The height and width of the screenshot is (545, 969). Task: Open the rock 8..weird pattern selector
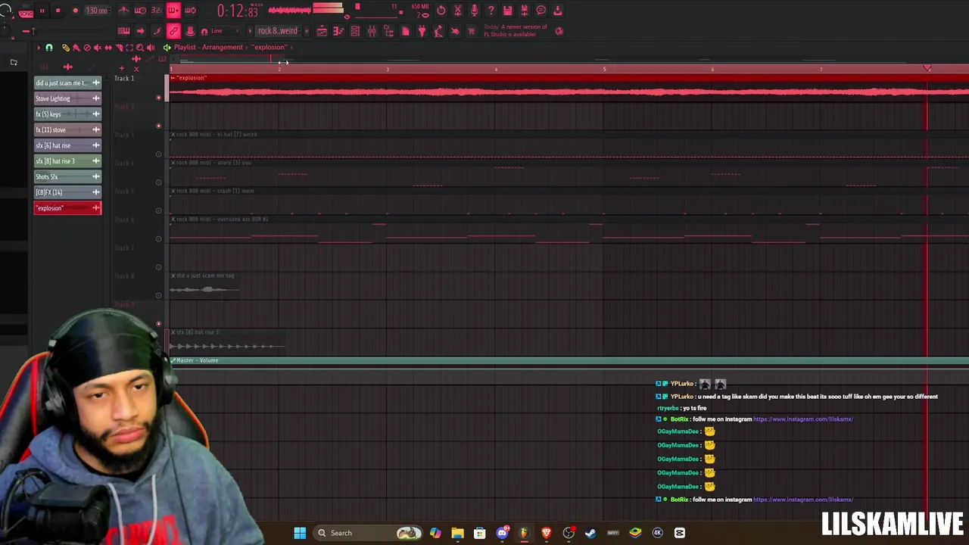pyautogui.click(x=278, y=31)
